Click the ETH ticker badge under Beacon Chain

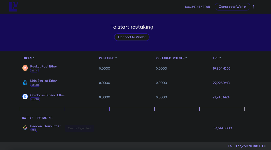[34, 130]
